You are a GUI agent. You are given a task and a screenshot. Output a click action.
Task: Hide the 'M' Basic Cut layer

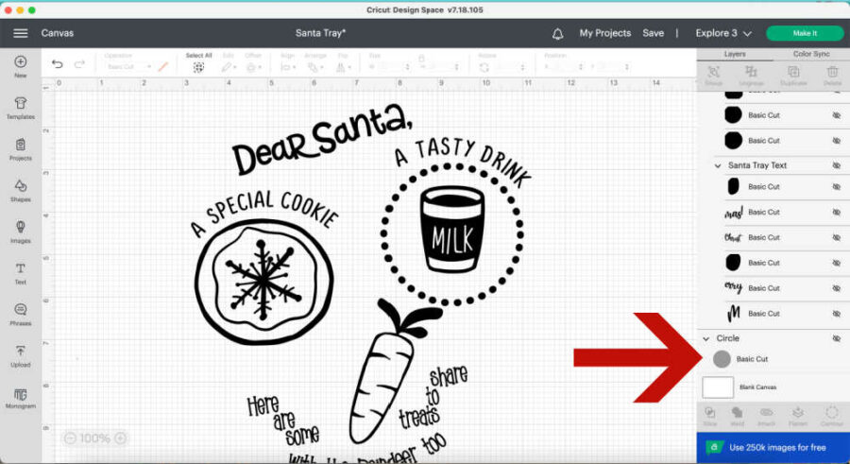coord(835,314)
